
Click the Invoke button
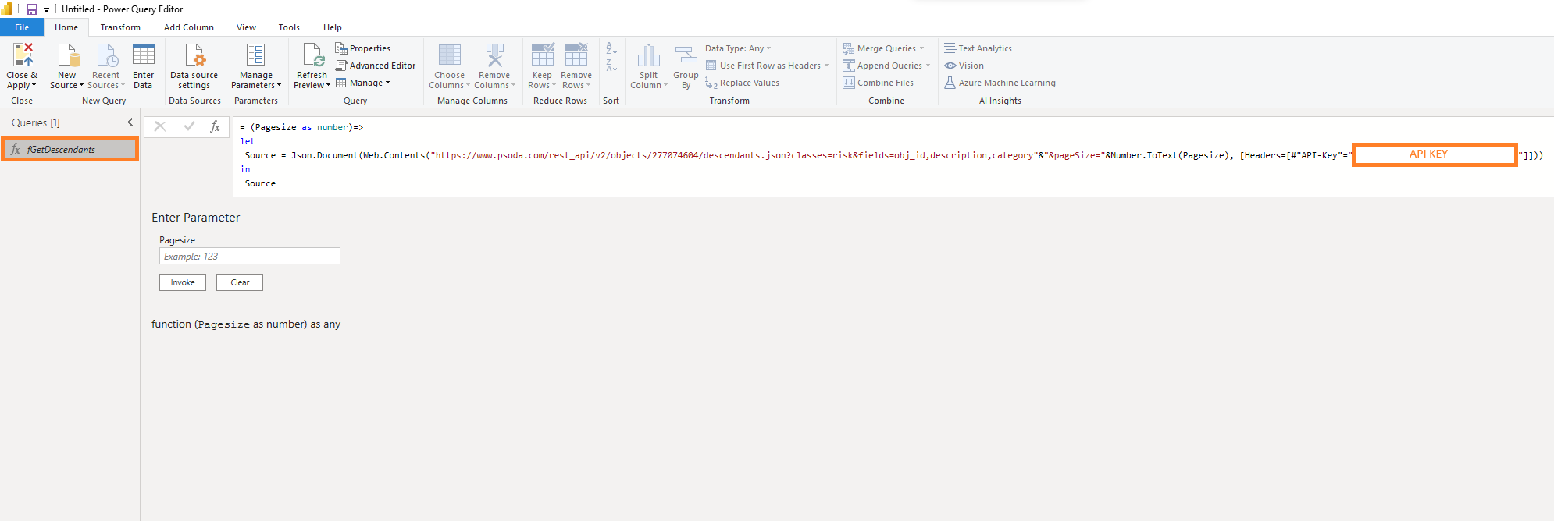click(183, 282)
